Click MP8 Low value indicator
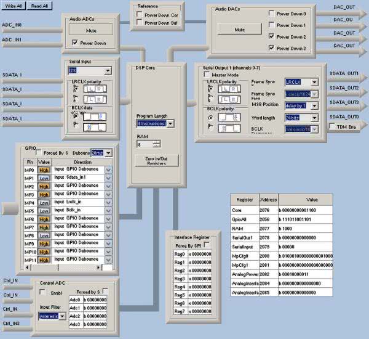The image size is (369, 339). coord(44,235)
